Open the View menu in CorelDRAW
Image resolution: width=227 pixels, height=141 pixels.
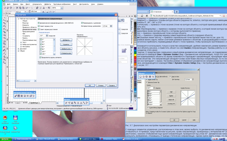pos(22,4)
